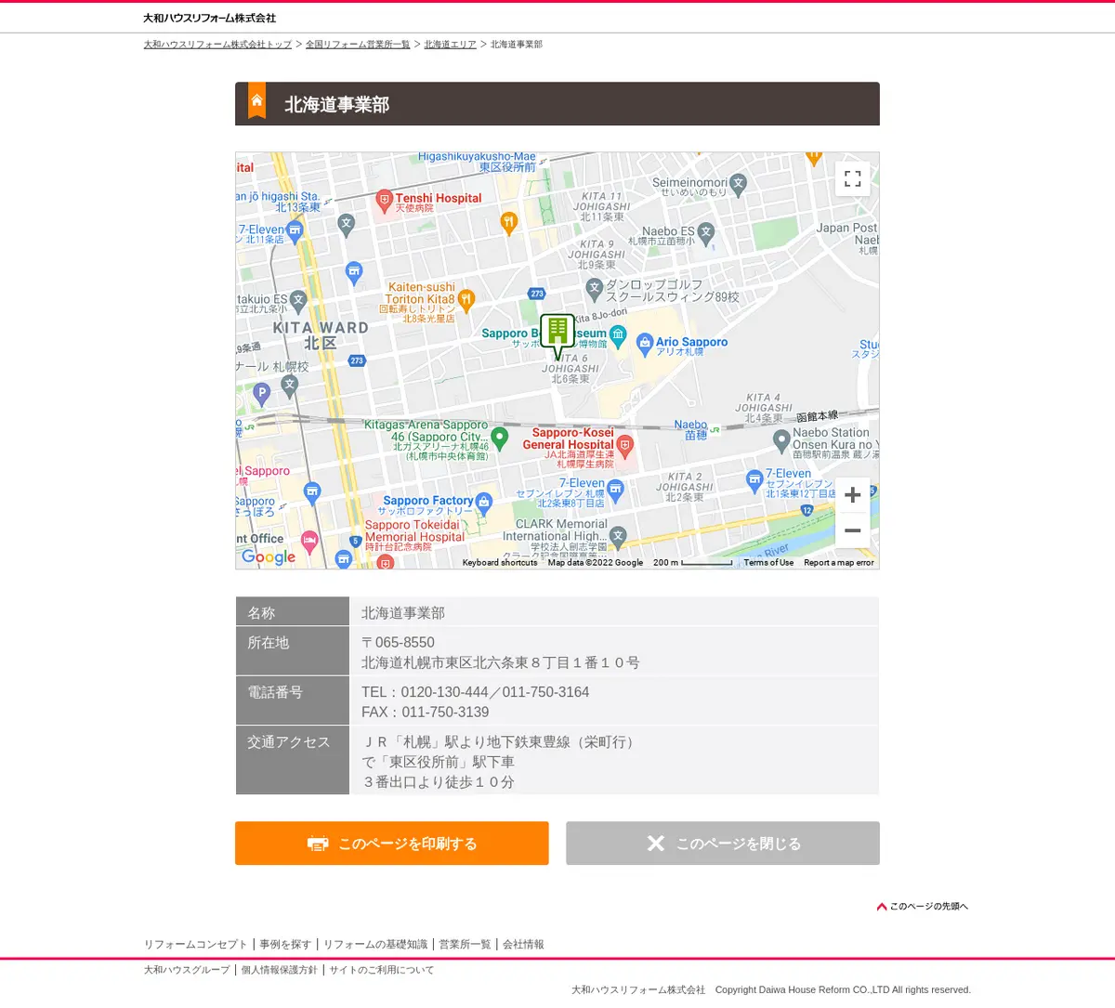Select Kitagas Arena Sapporo green pin
The width and height of the screenshot is (1115, 1008).
500,437
